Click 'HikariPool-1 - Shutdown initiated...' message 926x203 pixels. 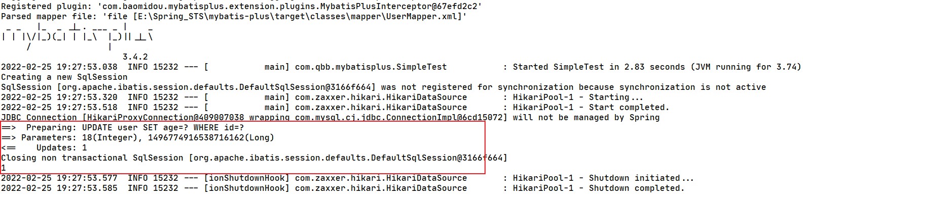[603, 178]
